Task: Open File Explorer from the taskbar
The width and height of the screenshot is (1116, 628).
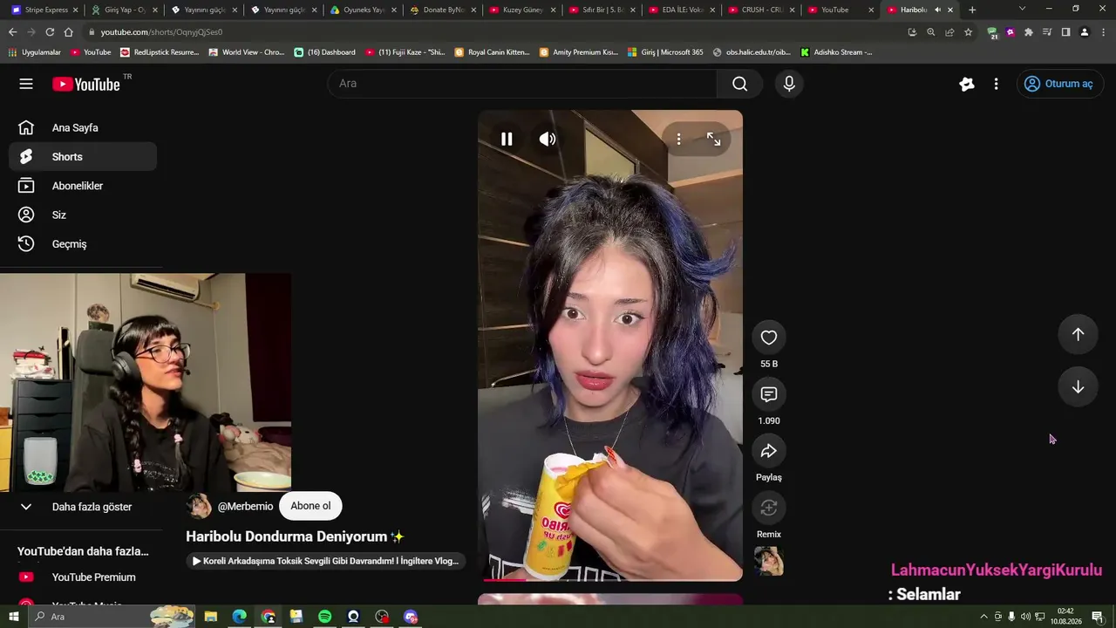Action: 210,617
